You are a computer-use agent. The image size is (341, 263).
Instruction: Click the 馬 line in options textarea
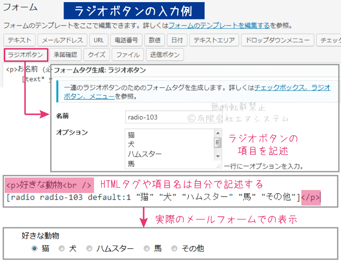coord(131,164)
